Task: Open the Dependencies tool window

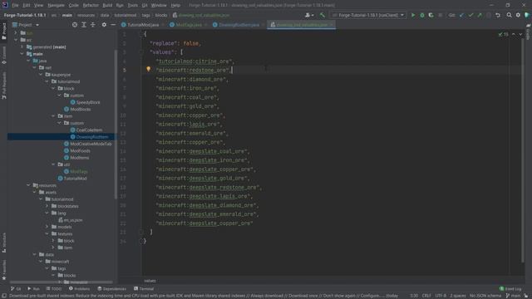Action: point(111,289)
